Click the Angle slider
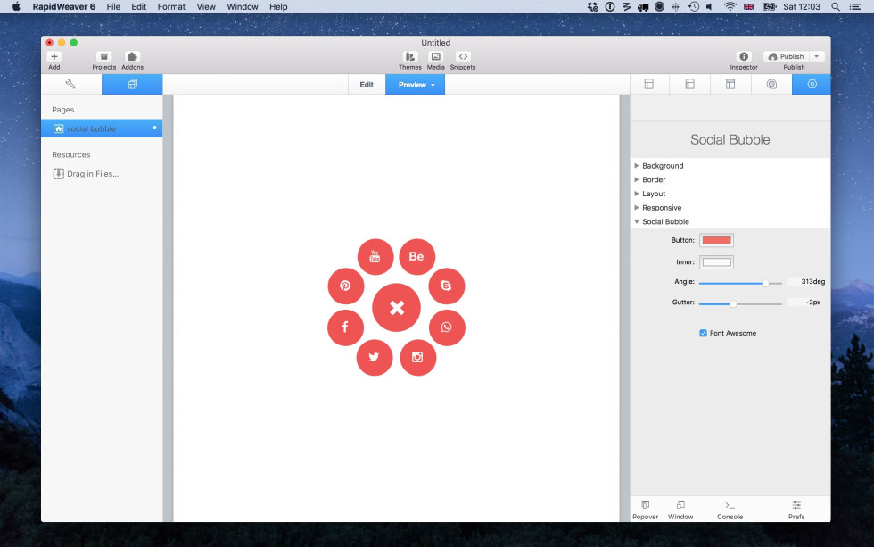The height and width of the screenshot is (547, 874). (740, 283)
